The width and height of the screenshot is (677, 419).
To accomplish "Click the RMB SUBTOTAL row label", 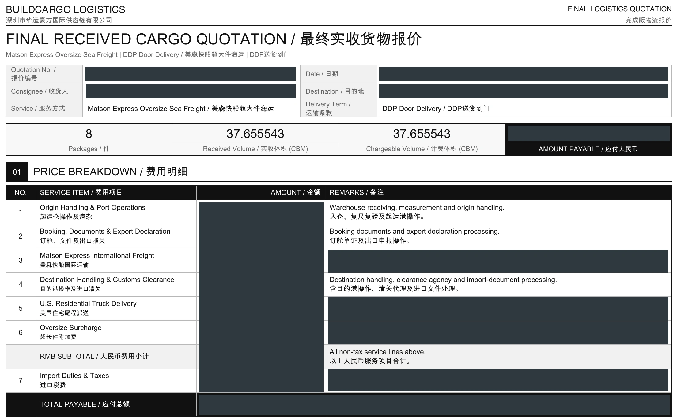I will click(x=94, y=356).
